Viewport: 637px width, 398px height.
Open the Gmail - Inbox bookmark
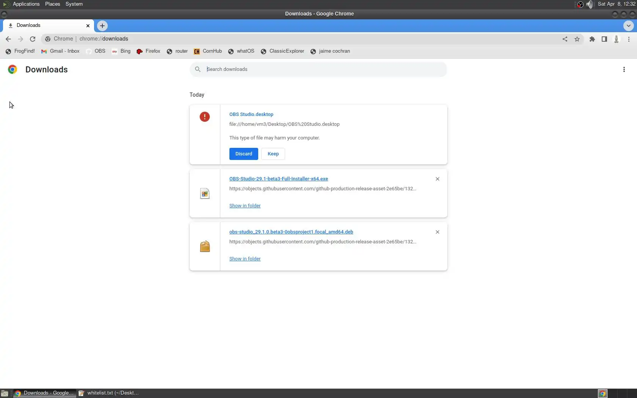(61, 51)
